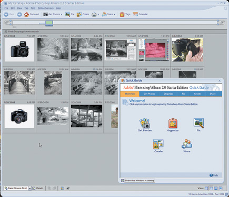
Task: Select the medium thumbnail view icon
Action: click(211, 189)
